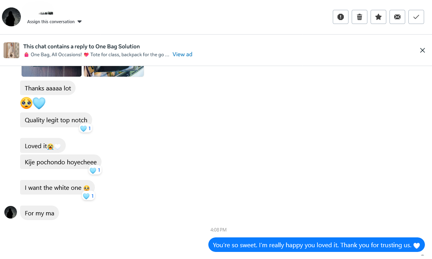Open the Assign this conversation dropdown
Image resolution: width=432 pixels, height=259 pixels.
point(51,22)
